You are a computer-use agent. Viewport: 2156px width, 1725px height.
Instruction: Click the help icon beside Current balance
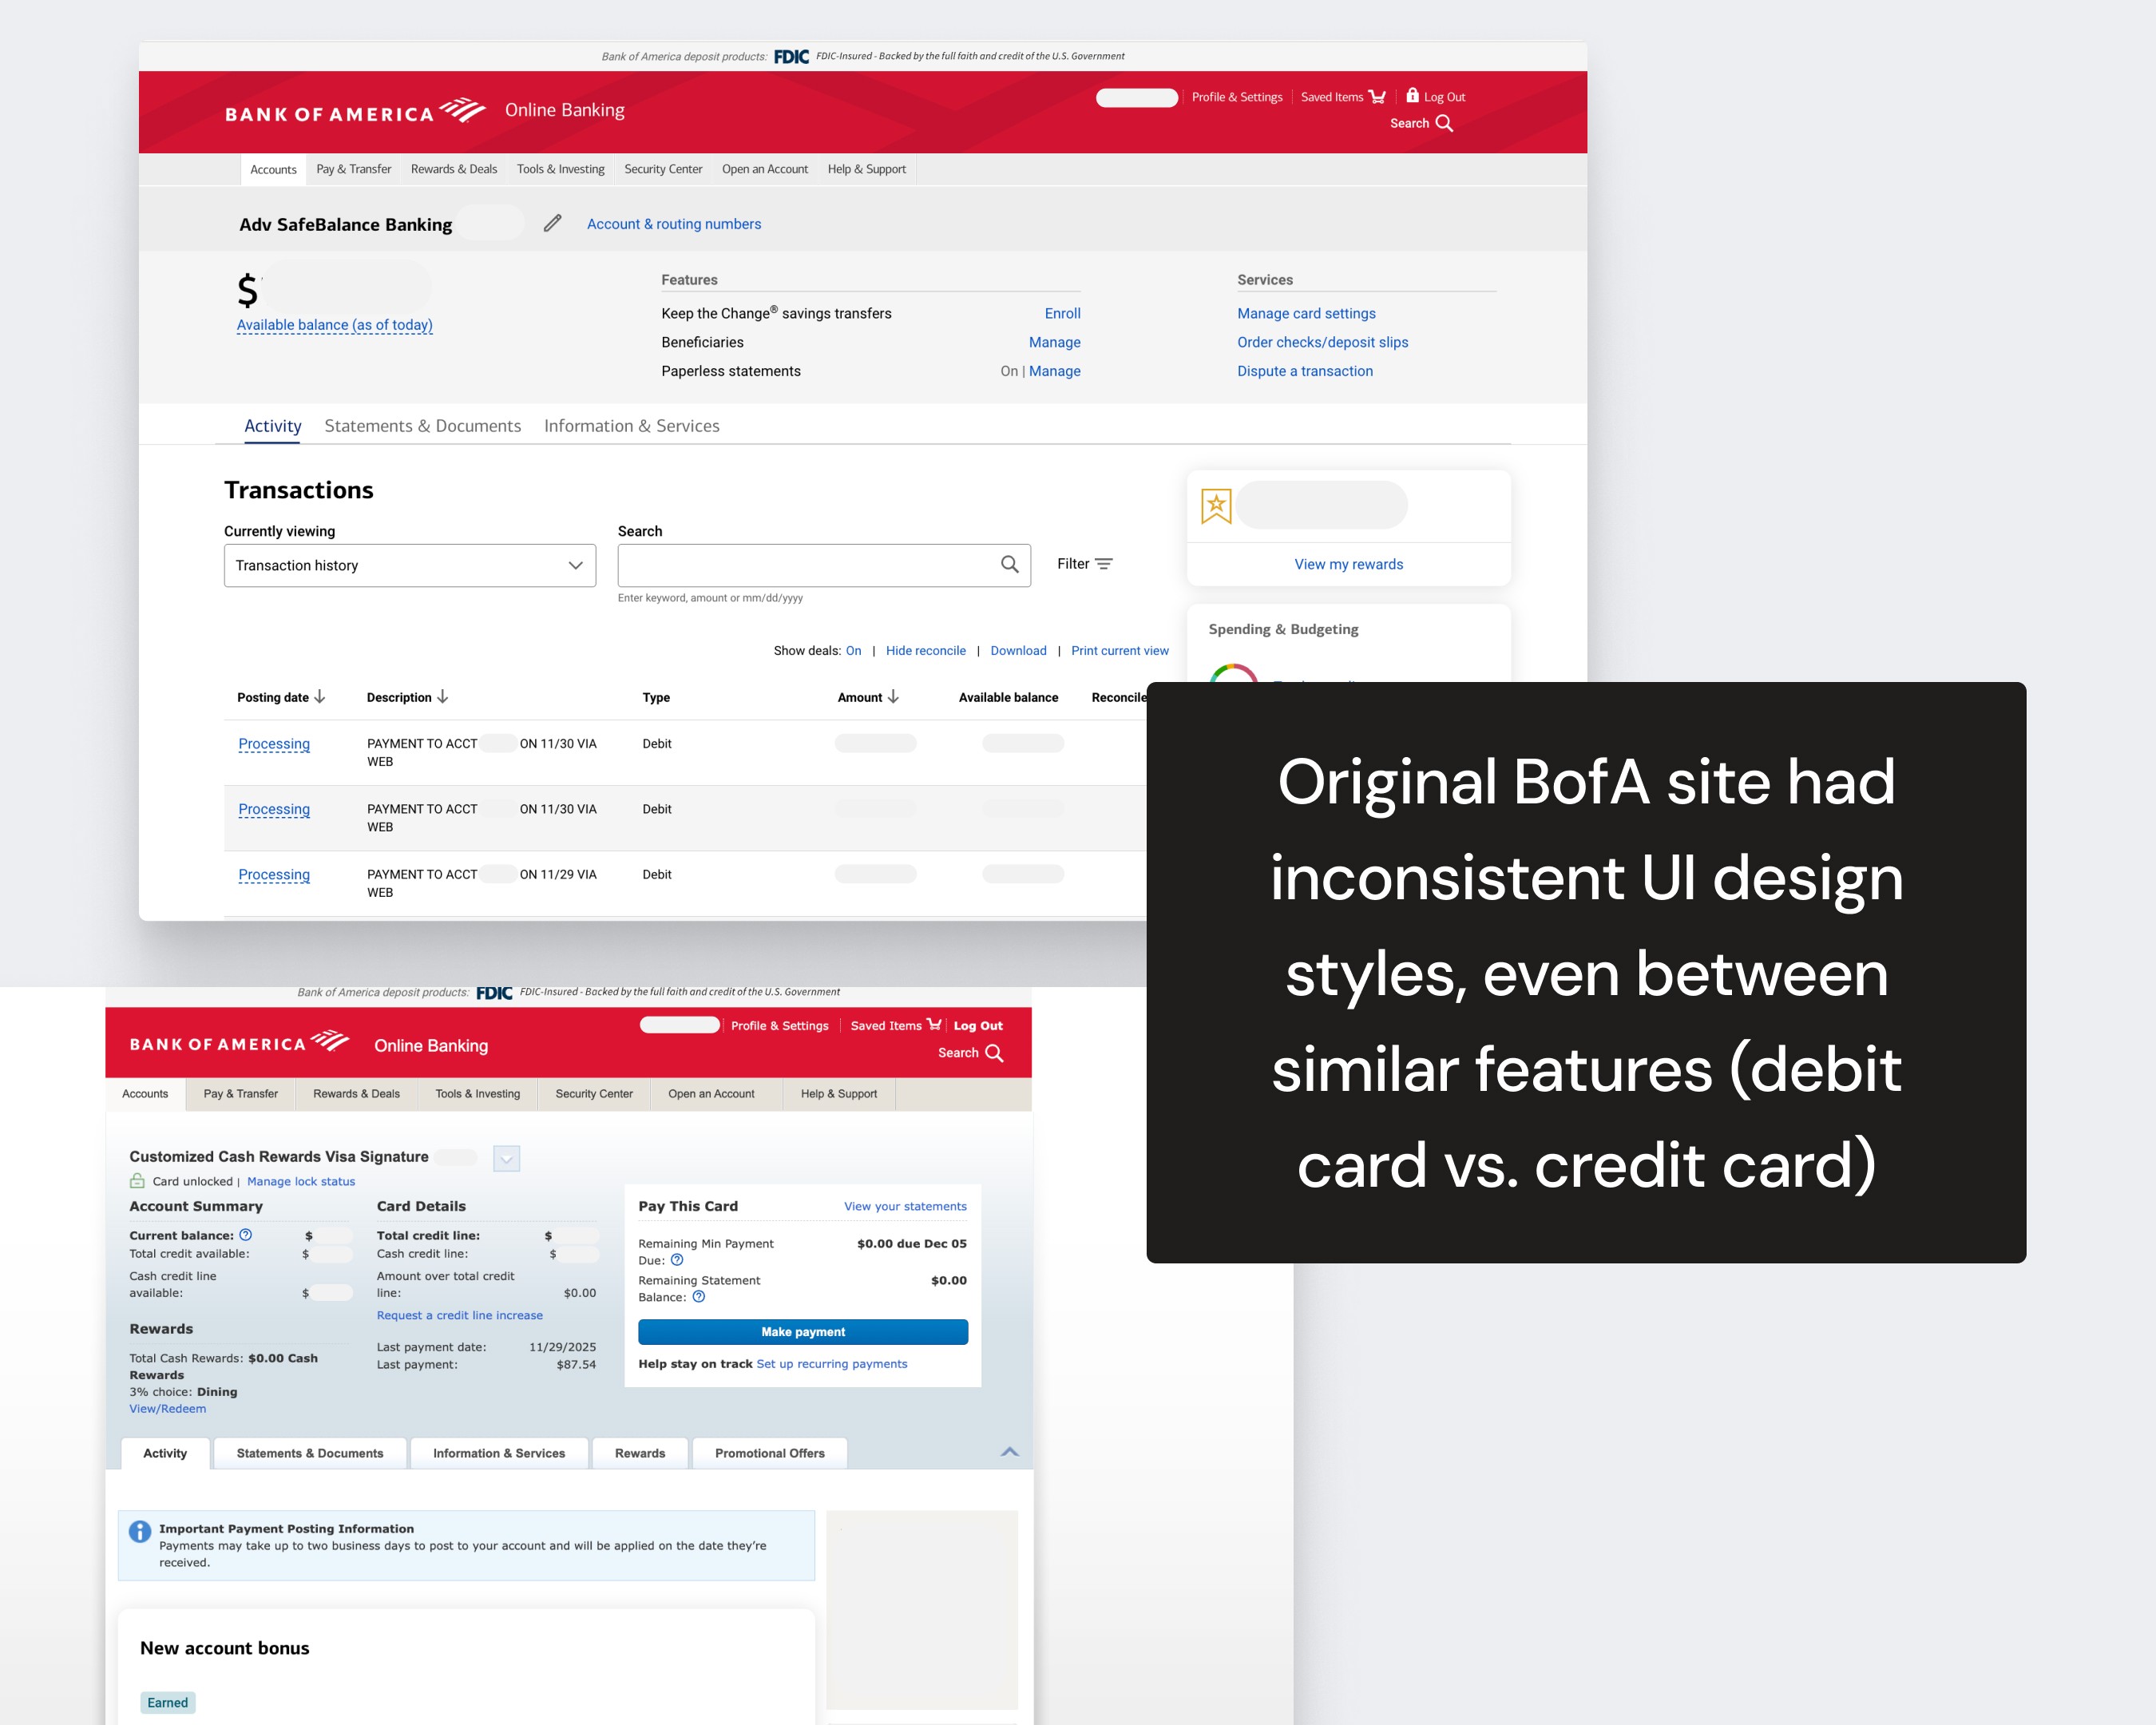click(246, 1235)
